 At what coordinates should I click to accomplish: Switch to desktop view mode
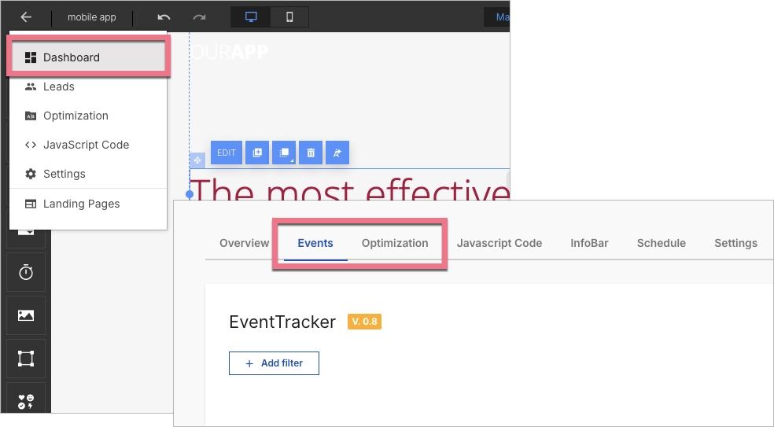pos(251,17)
